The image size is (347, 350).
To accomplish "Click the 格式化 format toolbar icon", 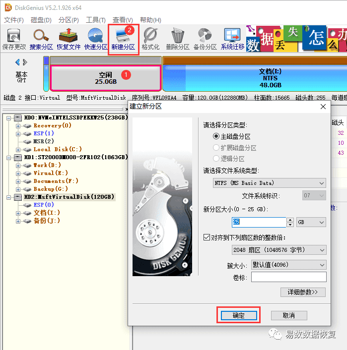I will (x=150, y=39).
